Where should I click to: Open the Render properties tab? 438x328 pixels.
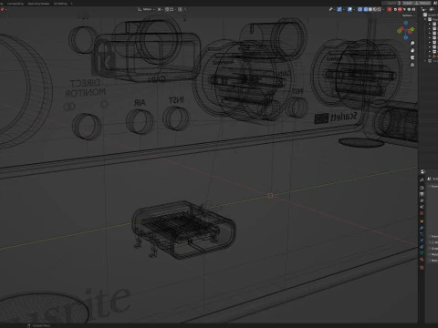[x=422, y=188]
